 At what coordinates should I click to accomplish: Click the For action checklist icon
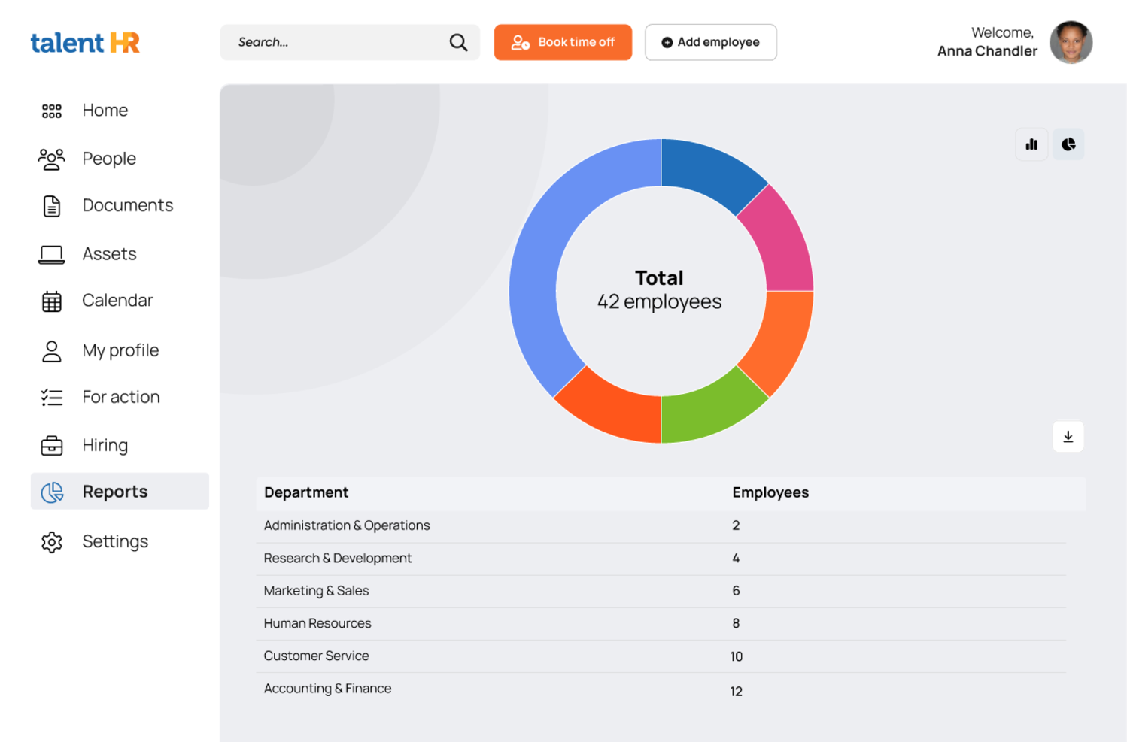click(52, 398)
